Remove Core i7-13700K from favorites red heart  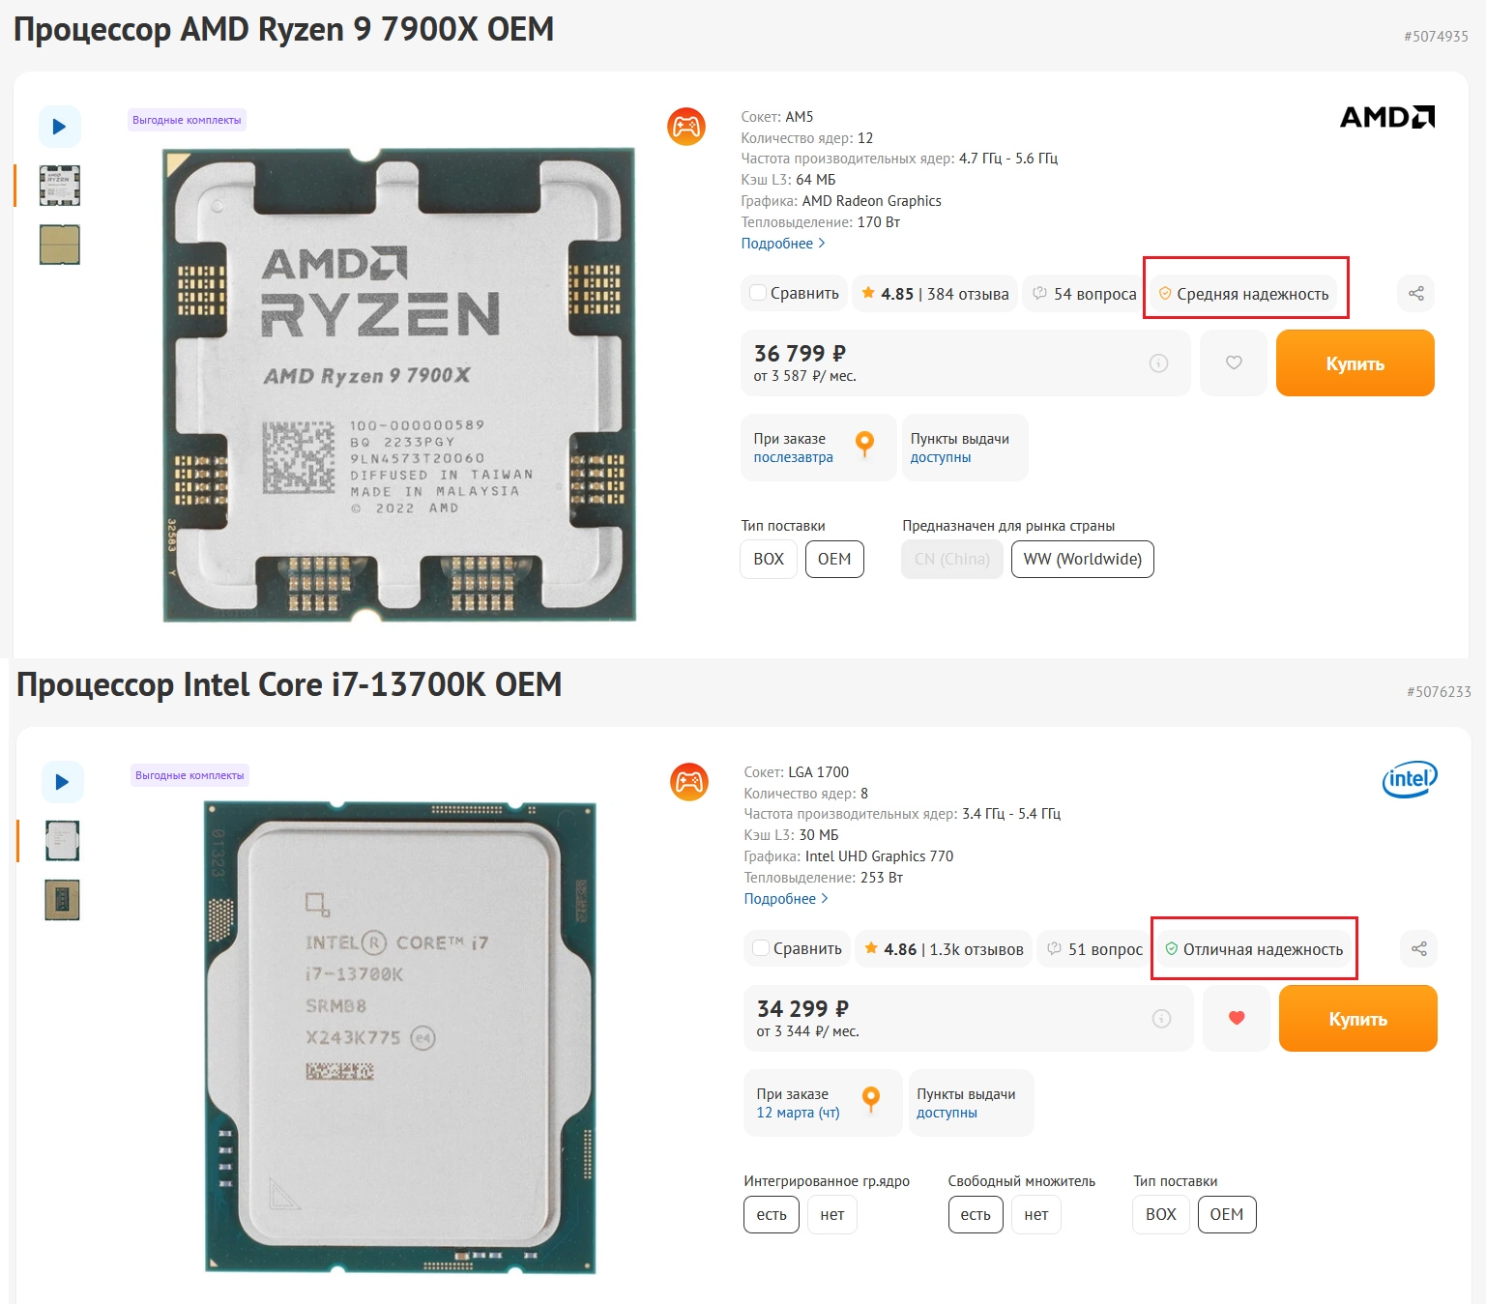pyautogui.click(x=1237, y=1018)
